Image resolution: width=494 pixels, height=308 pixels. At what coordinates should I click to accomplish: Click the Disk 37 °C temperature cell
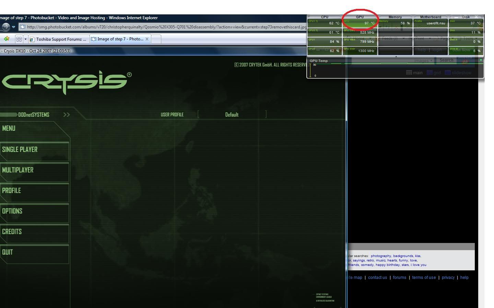tap(466, 23)
